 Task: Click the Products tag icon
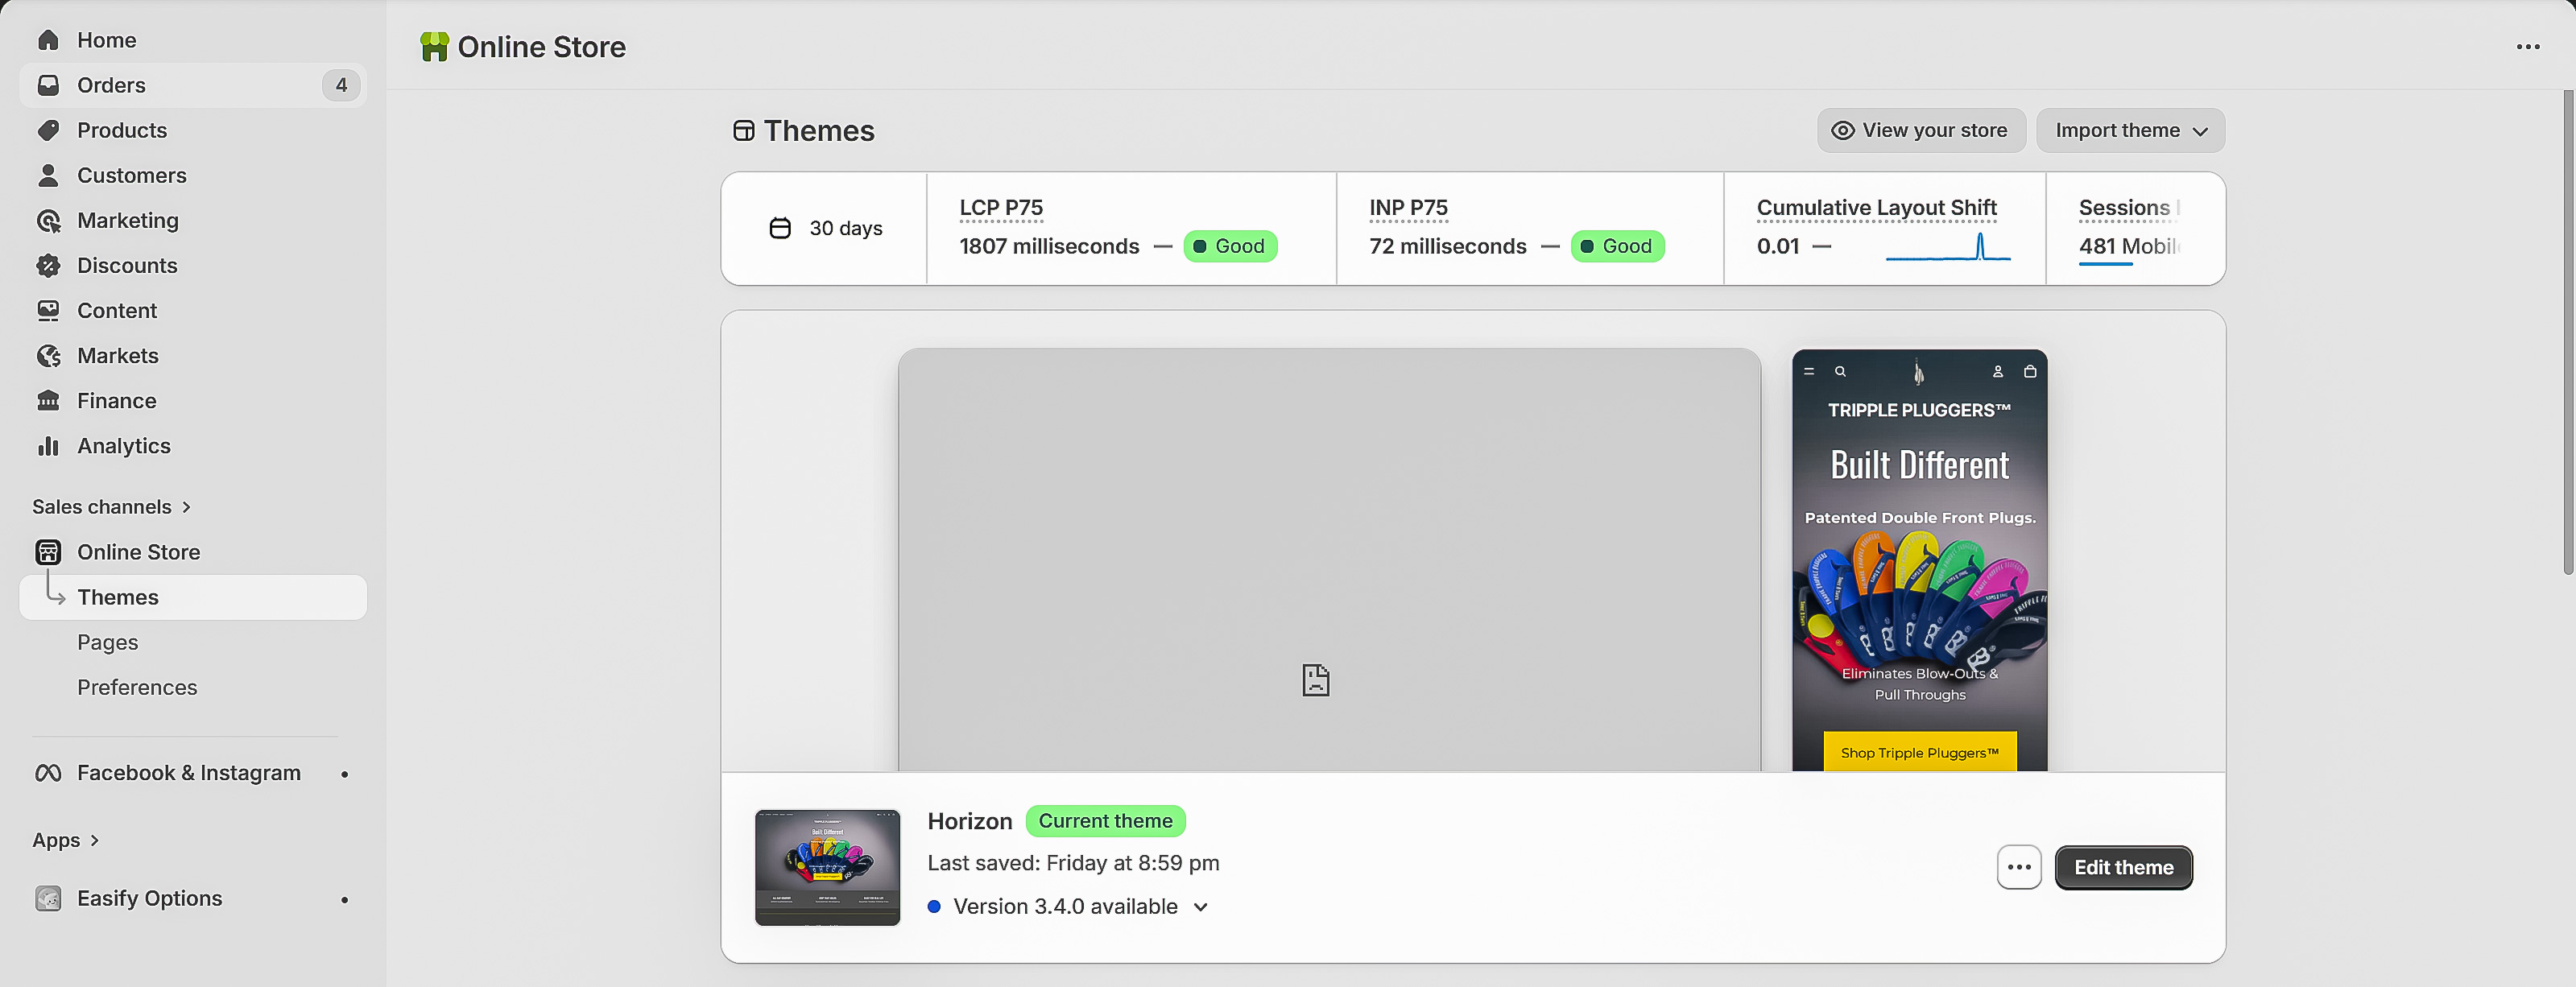(x=48, y=130)
